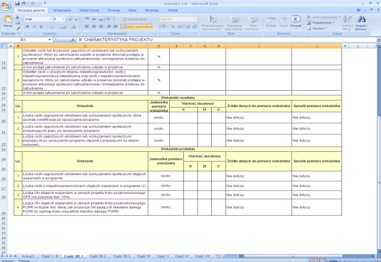
Task: Apply percent style format
Action: [172, 26]
